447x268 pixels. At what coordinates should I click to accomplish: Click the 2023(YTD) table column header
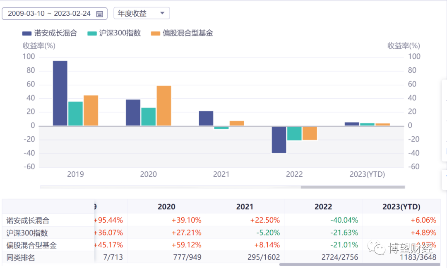click(401, 206)
